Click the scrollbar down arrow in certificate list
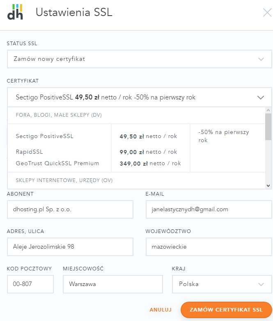The width and height of the screenshot is (273, 321). pyautogui.click(x=268, y=186)
